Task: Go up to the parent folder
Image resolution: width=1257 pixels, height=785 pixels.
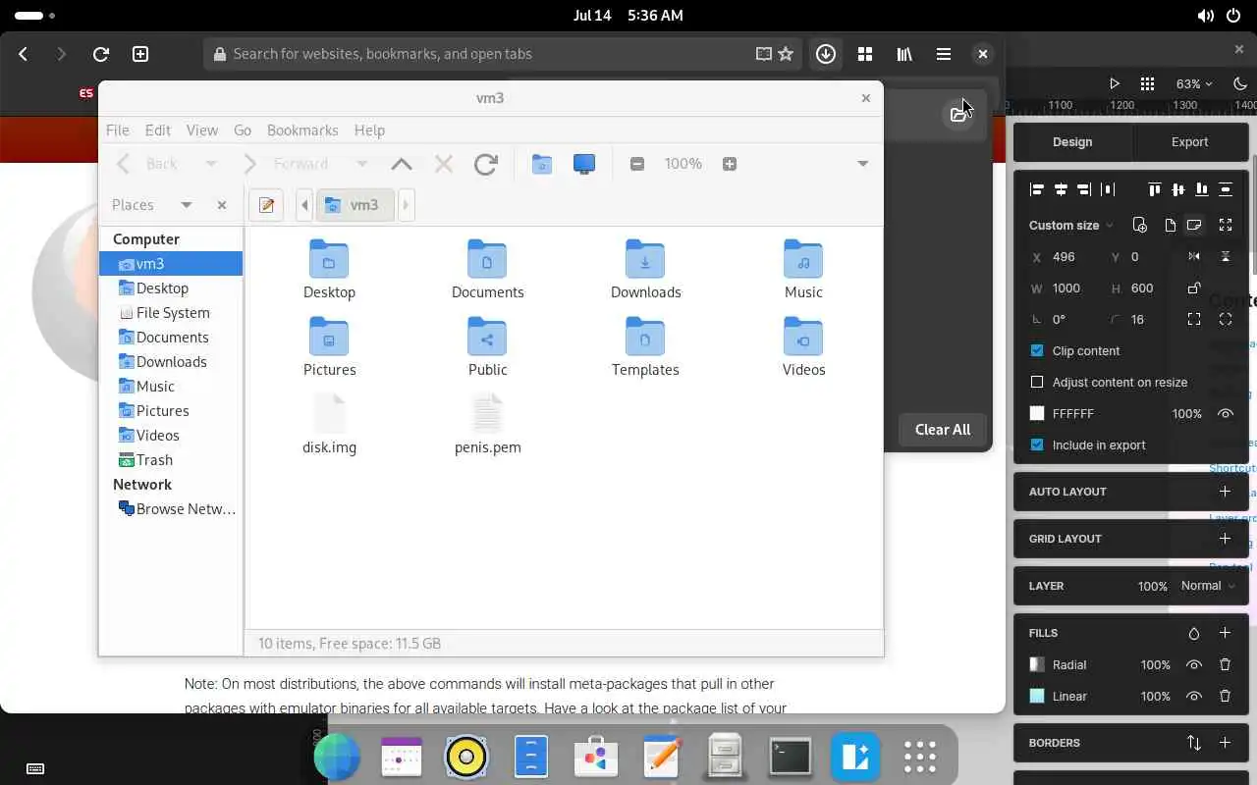Action: pos(402,164)
